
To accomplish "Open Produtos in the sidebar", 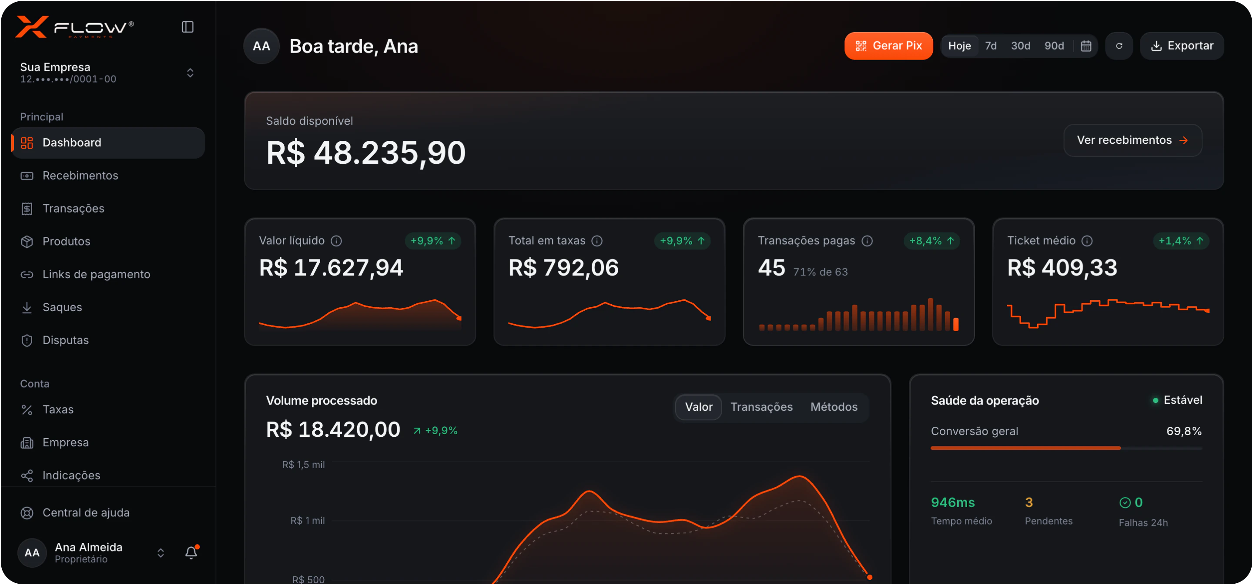I will pos(108,242).
